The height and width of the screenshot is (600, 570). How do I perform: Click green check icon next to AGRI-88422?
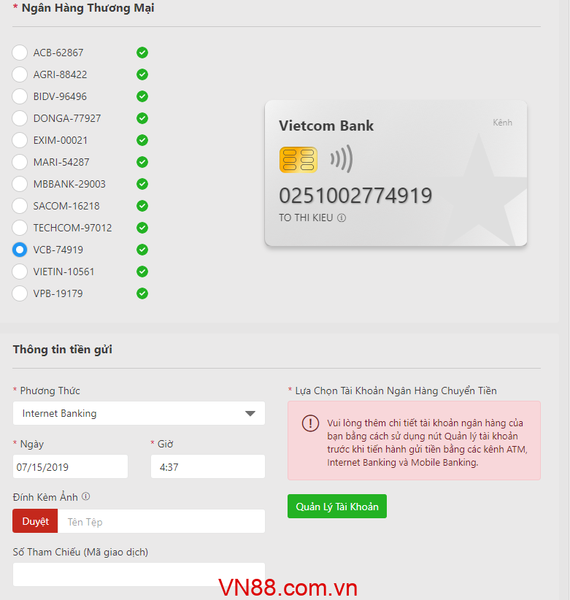pyautogui.click(x=142, y=74)
